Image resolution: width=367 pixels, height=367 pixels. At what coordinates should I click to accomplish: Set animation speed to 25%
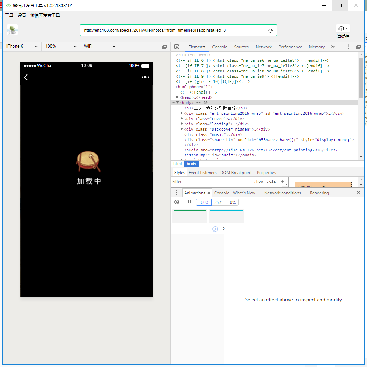218,202
